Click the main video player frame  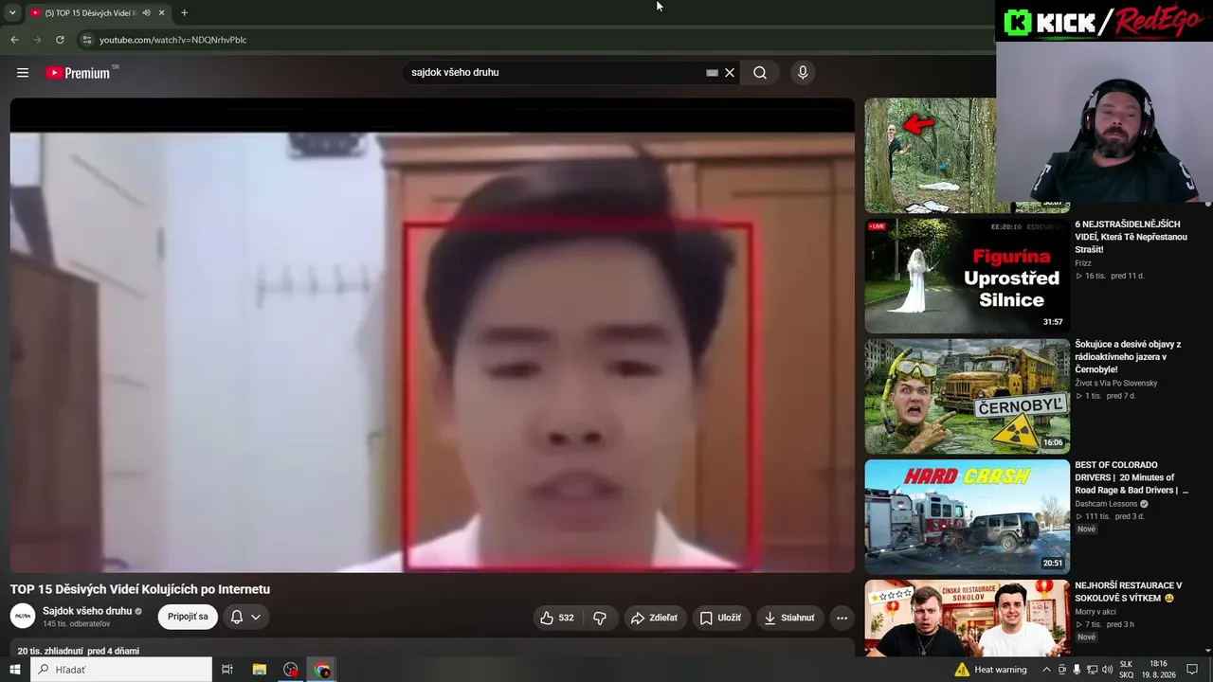432,335
